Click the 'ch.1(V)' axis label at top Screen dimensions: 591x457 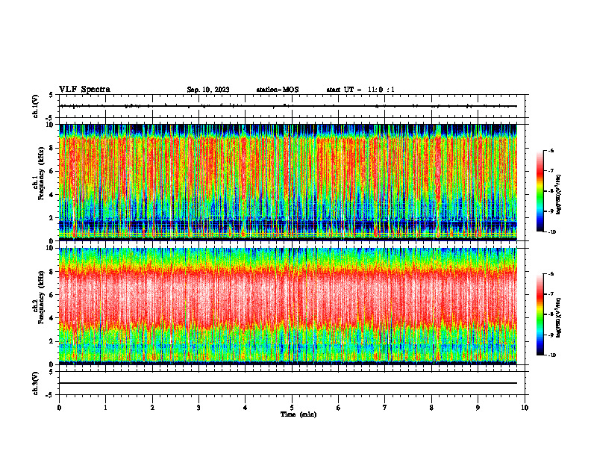[36, 106]
